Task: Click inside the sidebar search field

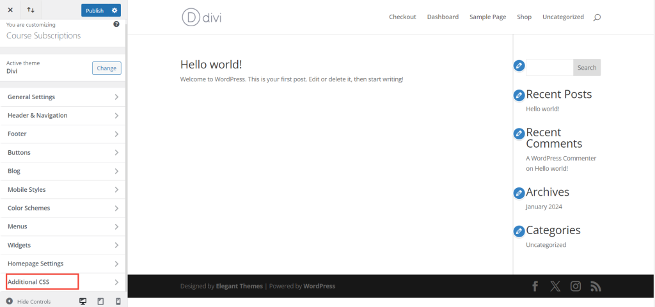Action: tap(549, 67)
